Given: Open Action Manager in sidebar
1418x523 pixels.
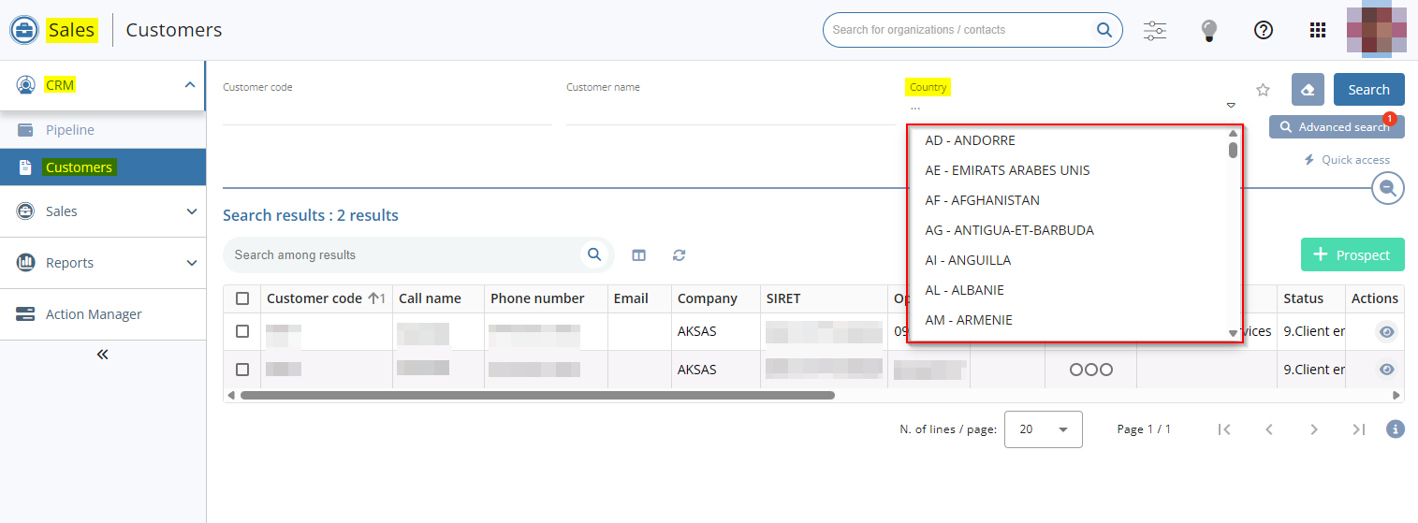Looking at the screenshot, I should 94,314.
